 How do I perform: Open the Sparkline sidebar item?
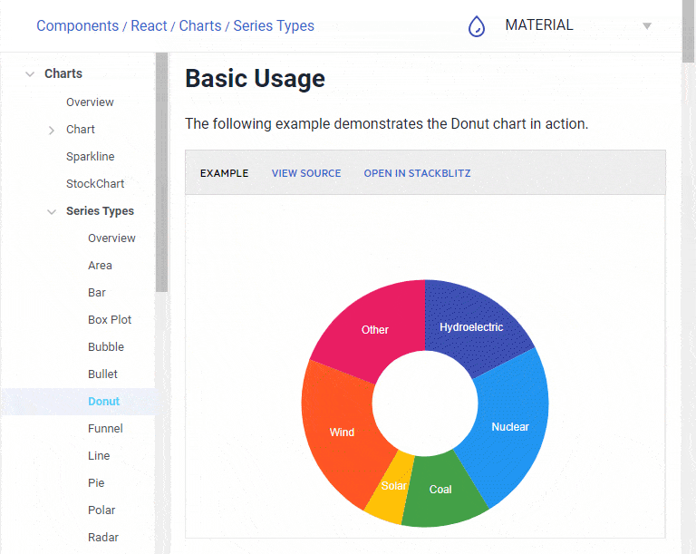point(90,156)
